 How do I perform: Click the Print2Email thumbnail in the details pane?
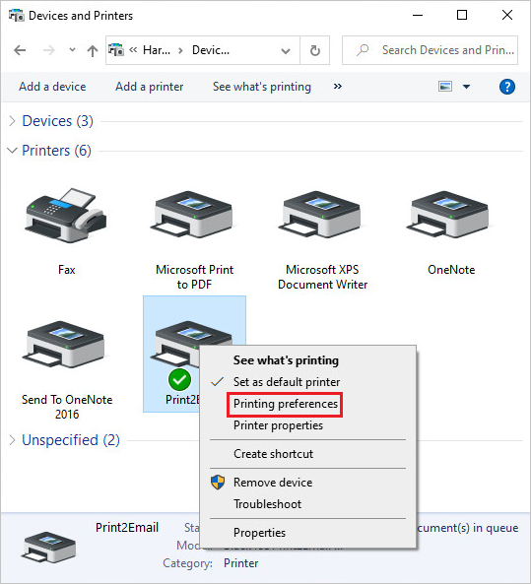tap(50, 547)
